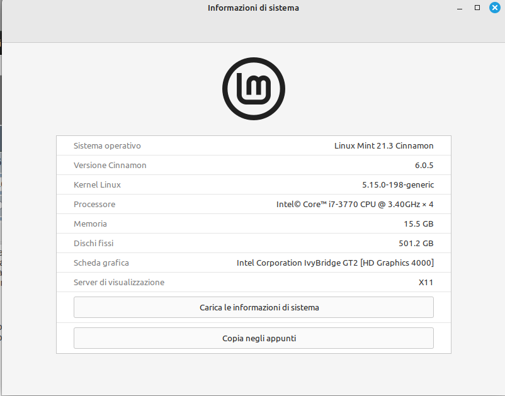Click 'Carica le informazioni di sistema' button
The width and height of the screenshot is (505, 396).
coord(254,307)
